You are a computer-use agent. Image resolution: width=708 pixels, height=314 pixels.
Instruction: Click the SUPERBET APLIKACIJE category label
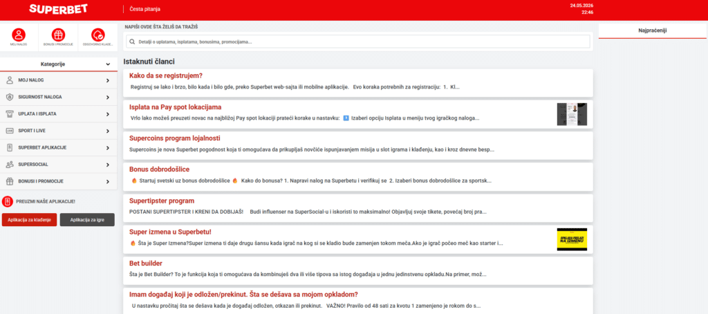[x=41, y=148]
